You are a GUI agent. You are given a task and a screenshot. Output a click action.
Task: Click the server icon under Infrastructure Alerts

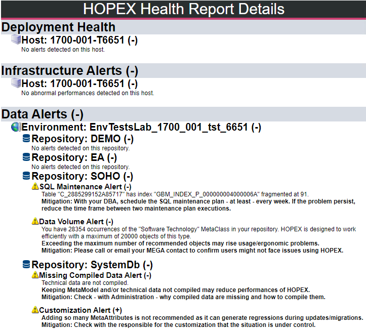(16, 83)
